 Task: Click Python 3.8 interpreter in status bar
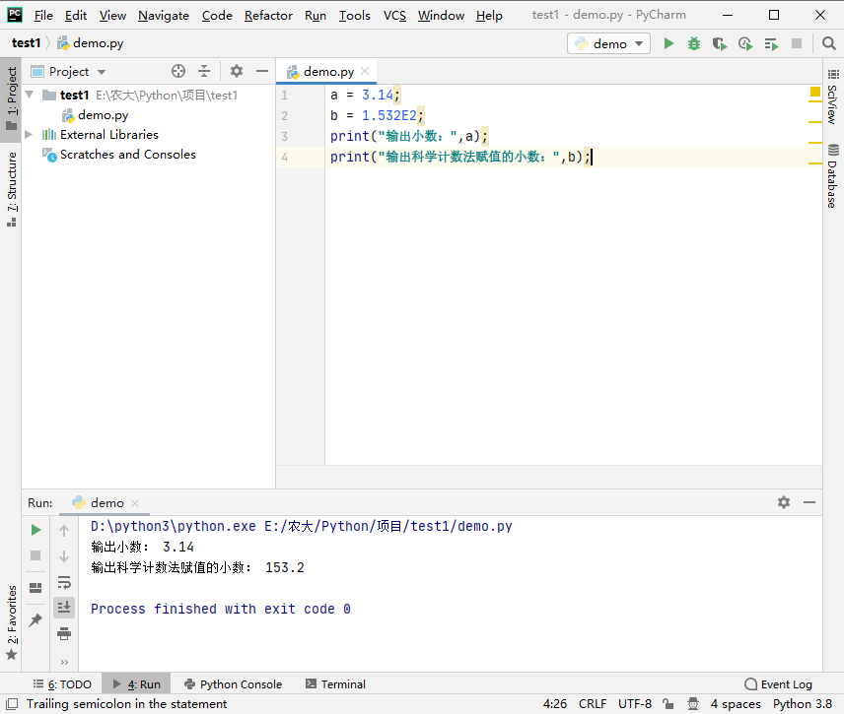[803, 704]
